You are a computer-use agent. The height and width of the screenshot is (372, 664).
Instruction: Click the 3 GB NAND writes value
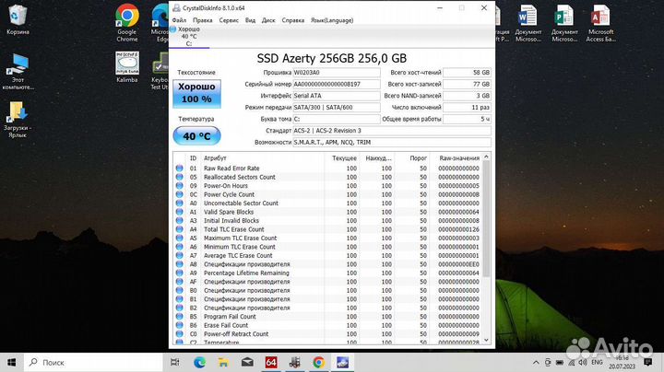(467, 96)
